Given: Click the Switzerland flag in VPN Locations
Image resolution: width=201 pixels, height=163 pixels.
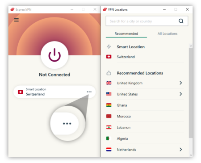Looking at the screenshot, I should (109, 57).
